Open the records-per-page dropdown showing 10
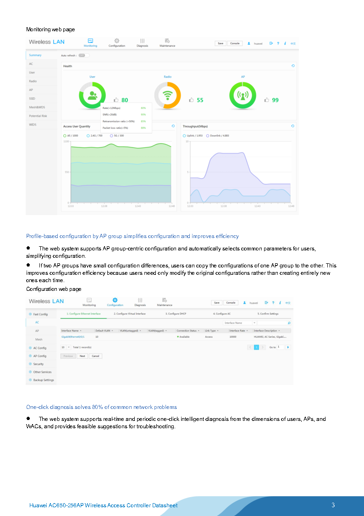The width and height of the screenshot is (364, 516). [x=65, y=347]
